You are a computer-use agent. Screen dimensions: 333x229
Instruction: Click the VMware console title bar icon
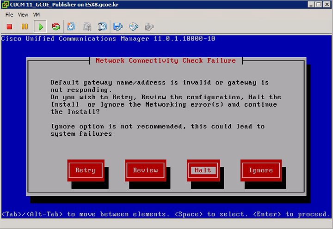coord(5,5)
